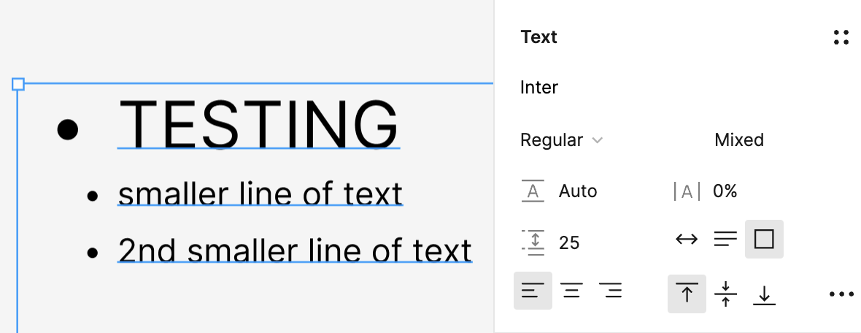The image size is (861, 333).
Task: Open text styles four-dot icon
Action: 841,37
